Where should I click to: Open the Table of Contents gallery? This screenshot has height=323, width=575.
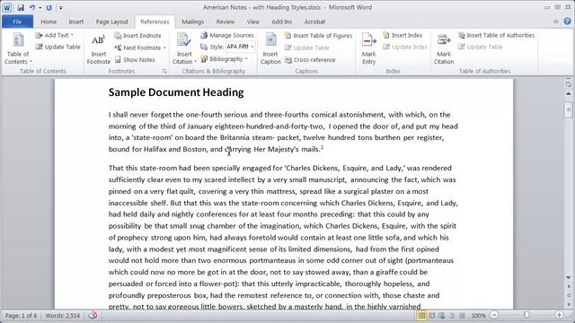pos(18,48)
